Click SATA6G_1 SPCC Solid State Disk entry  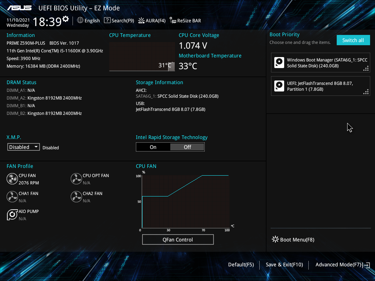pos(177,96)
